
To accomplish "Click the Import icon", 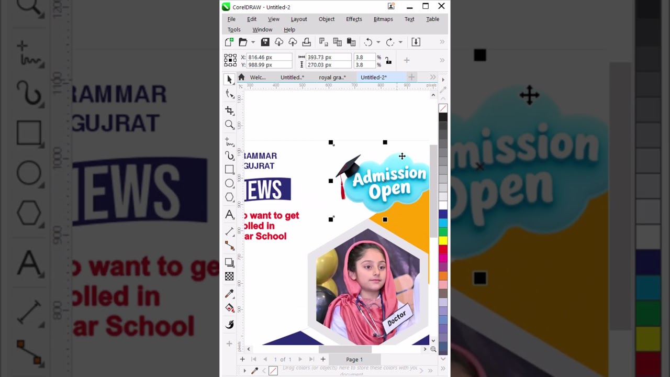I will click(x=416, y=42).
